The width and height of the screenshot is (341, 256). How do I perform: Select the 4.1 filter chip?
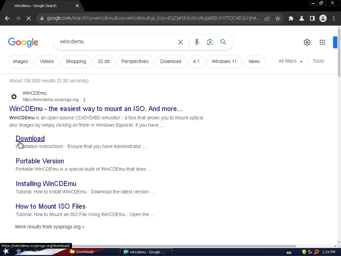196,62
